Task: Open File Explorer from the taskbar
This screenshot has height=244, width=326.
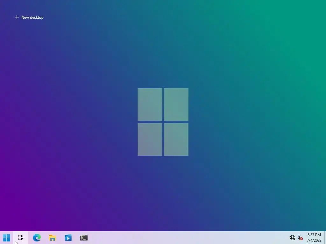Action: tap(53, 238)
